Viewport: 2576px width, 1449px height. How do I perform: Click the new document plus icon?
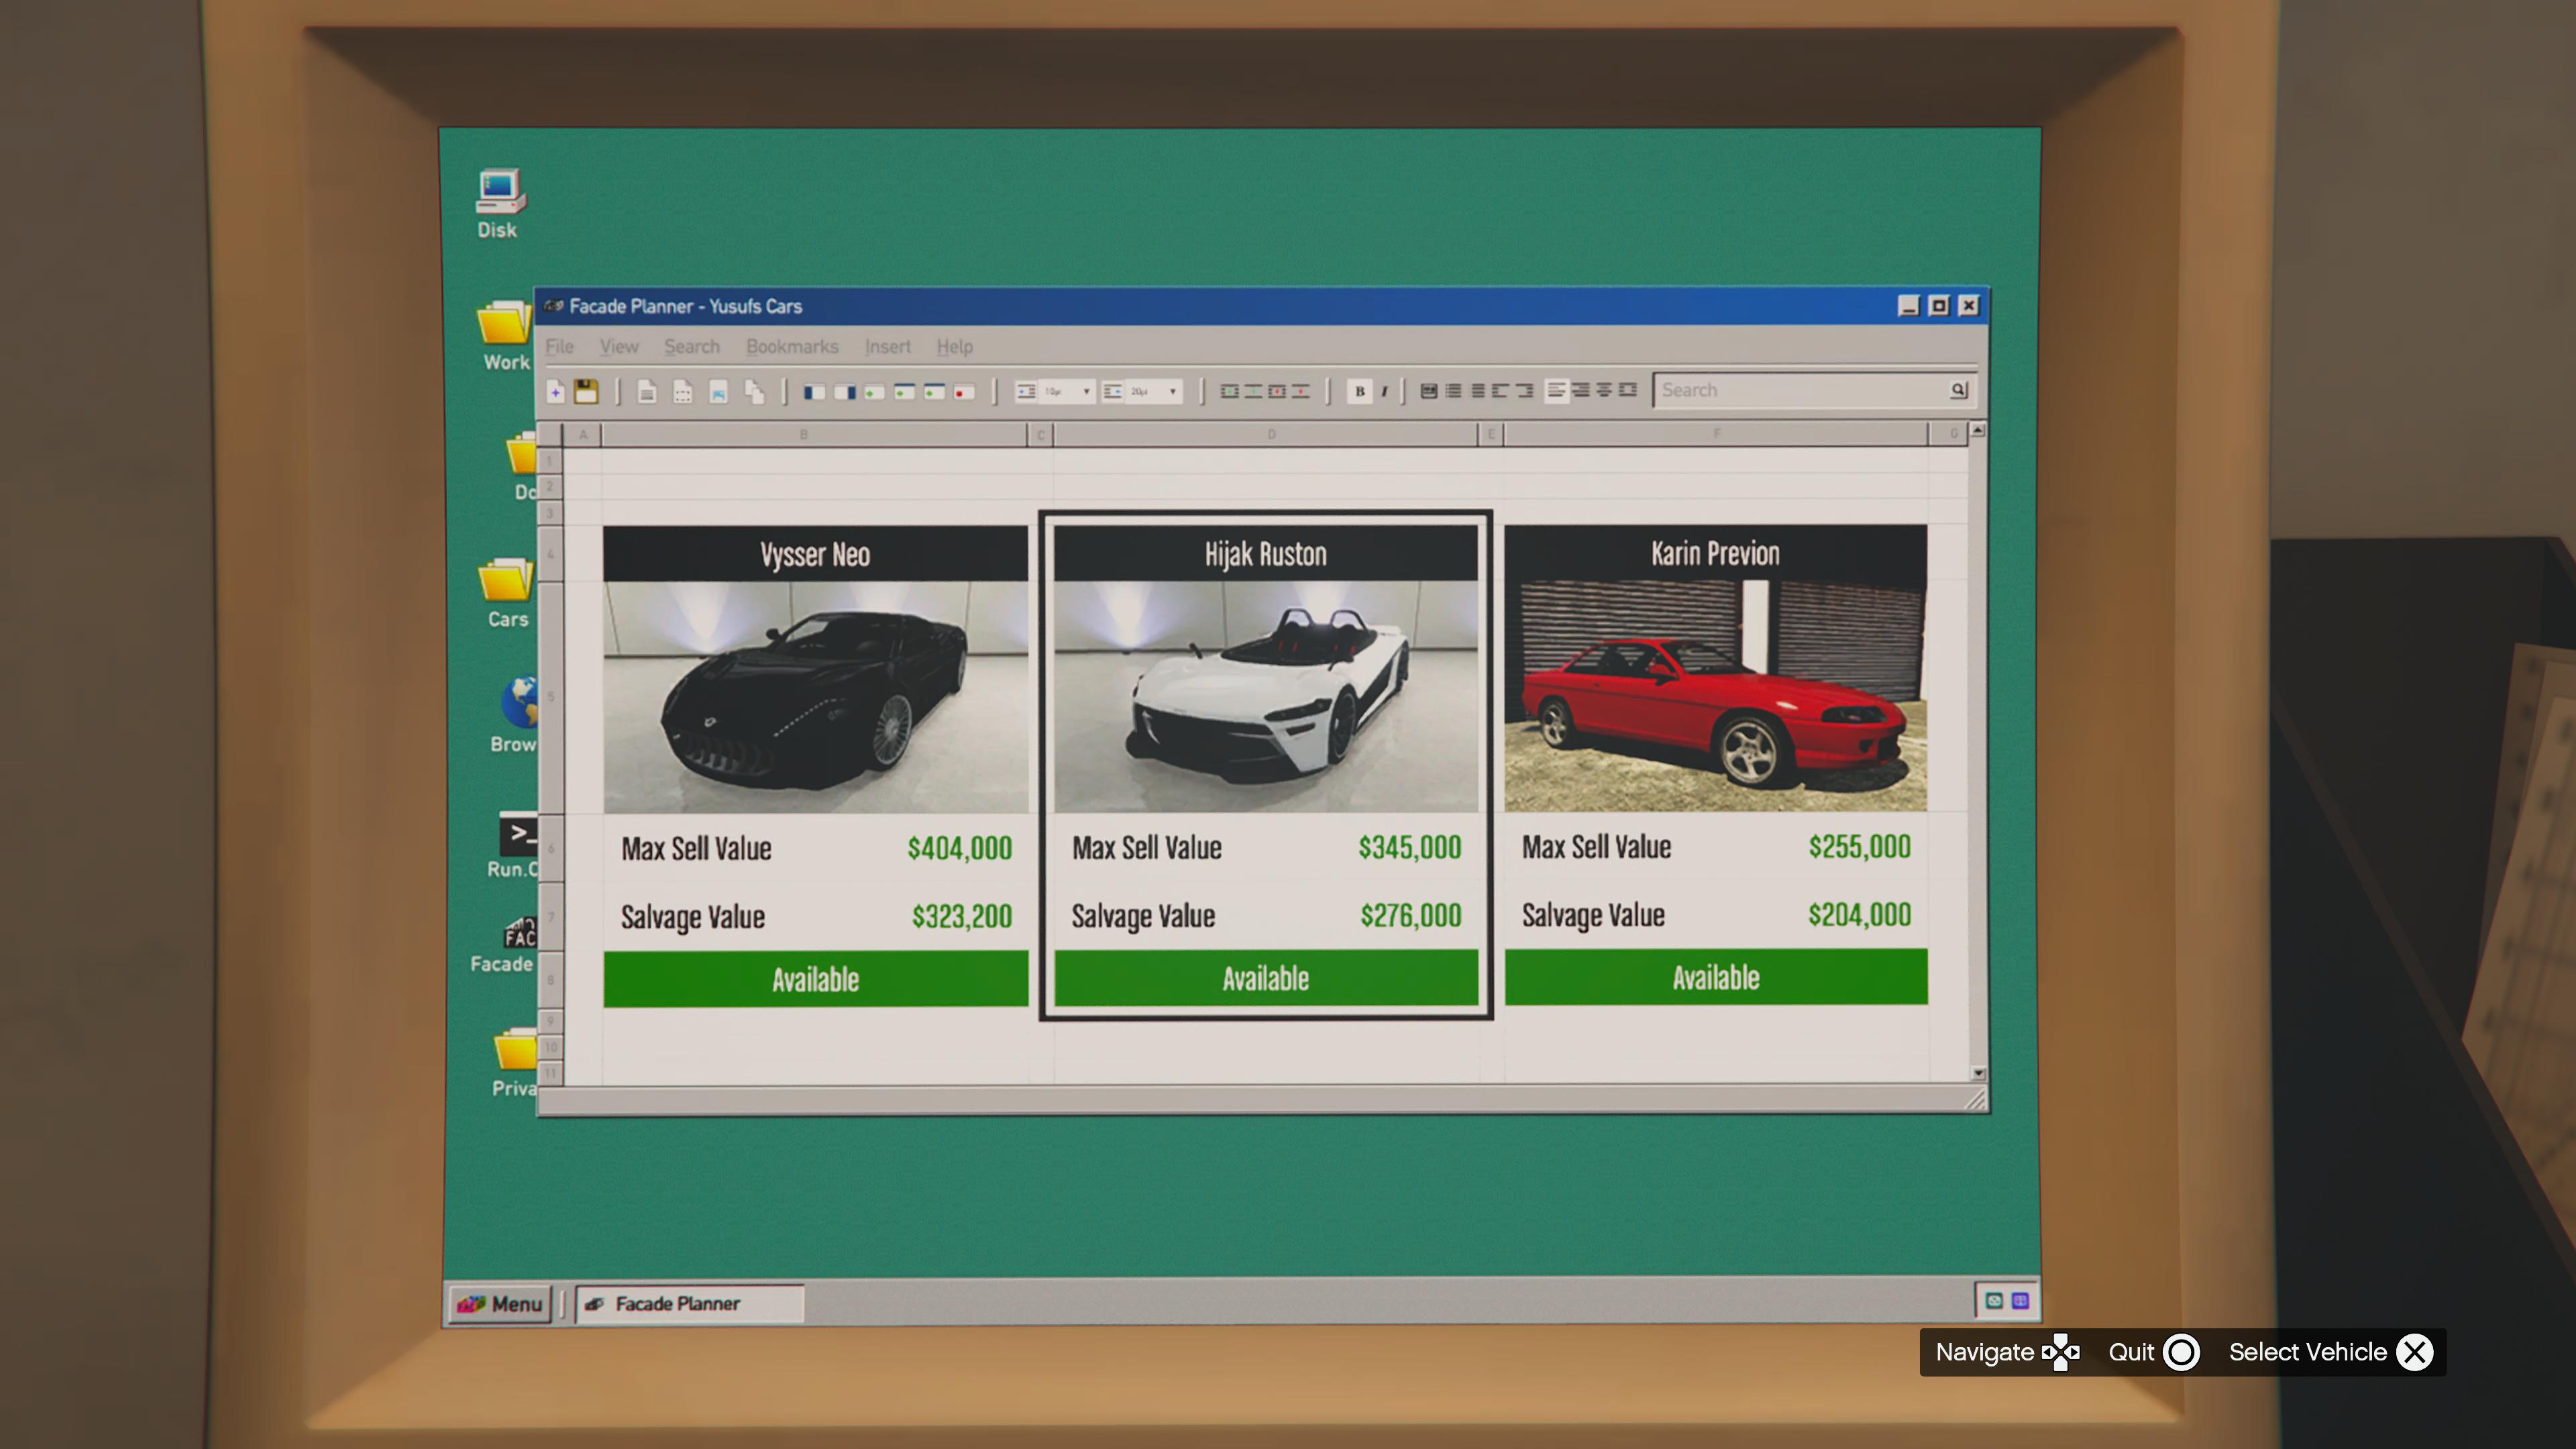tap(556, 392)
